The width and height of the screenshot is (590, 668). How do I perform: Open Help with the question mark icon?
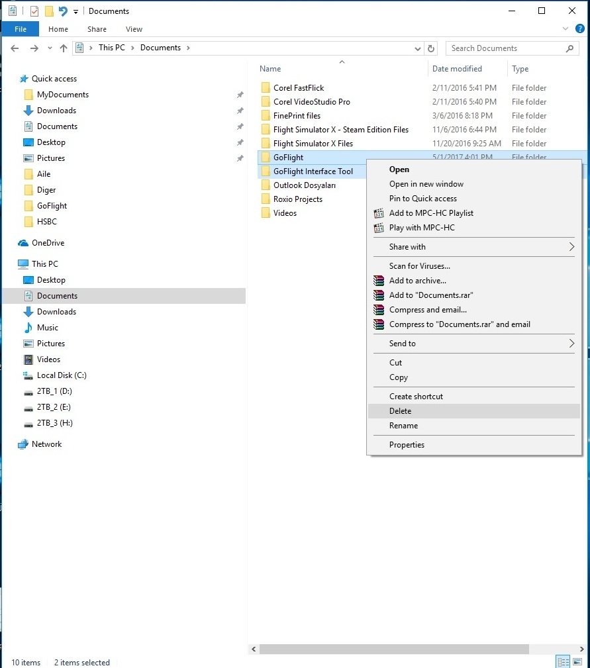pos(580,28)
